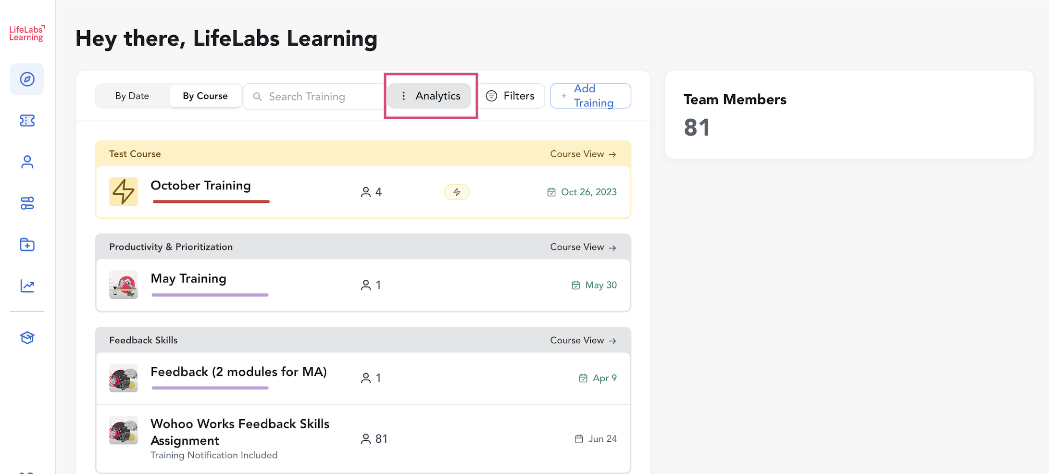Click the plus icon in Add Training
1049x474 pixels.
coord(564,96)
